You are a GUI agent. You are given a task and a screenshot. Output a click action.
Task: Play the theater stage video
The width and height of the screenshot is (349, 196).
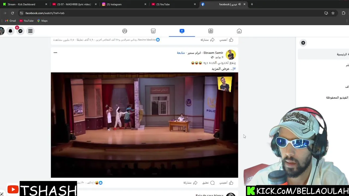pos(145,125)
